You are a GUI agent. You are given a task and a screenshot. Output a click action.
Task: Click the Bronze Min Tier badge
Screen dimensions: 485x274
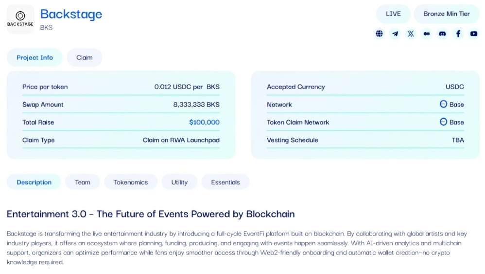pos(447,14)
